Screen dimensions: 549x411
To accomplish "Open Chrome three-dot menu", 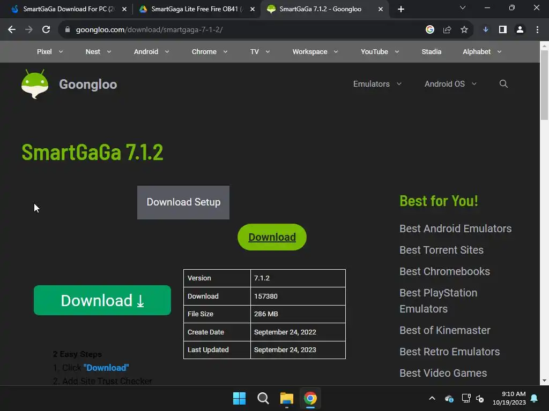I will [537, 30].
